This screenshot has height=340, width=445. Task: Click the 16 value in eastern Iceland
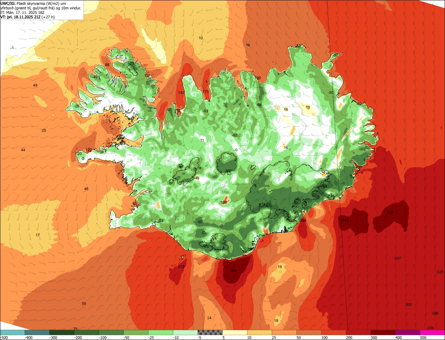pyautogui.click(x=286, y=147)
